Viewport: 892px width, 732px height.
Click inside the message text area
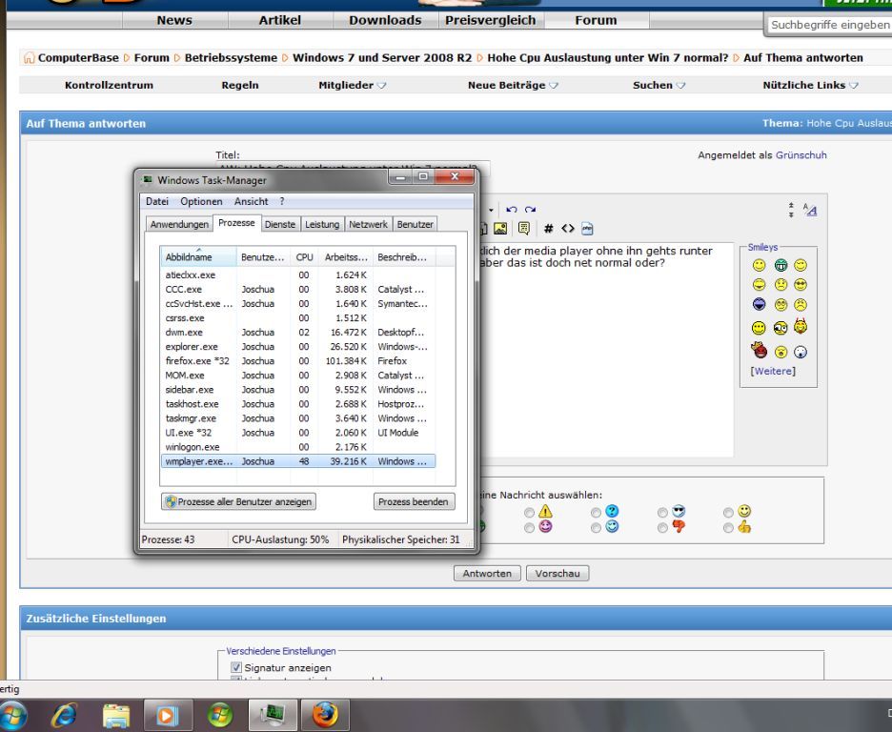point(606,350)
